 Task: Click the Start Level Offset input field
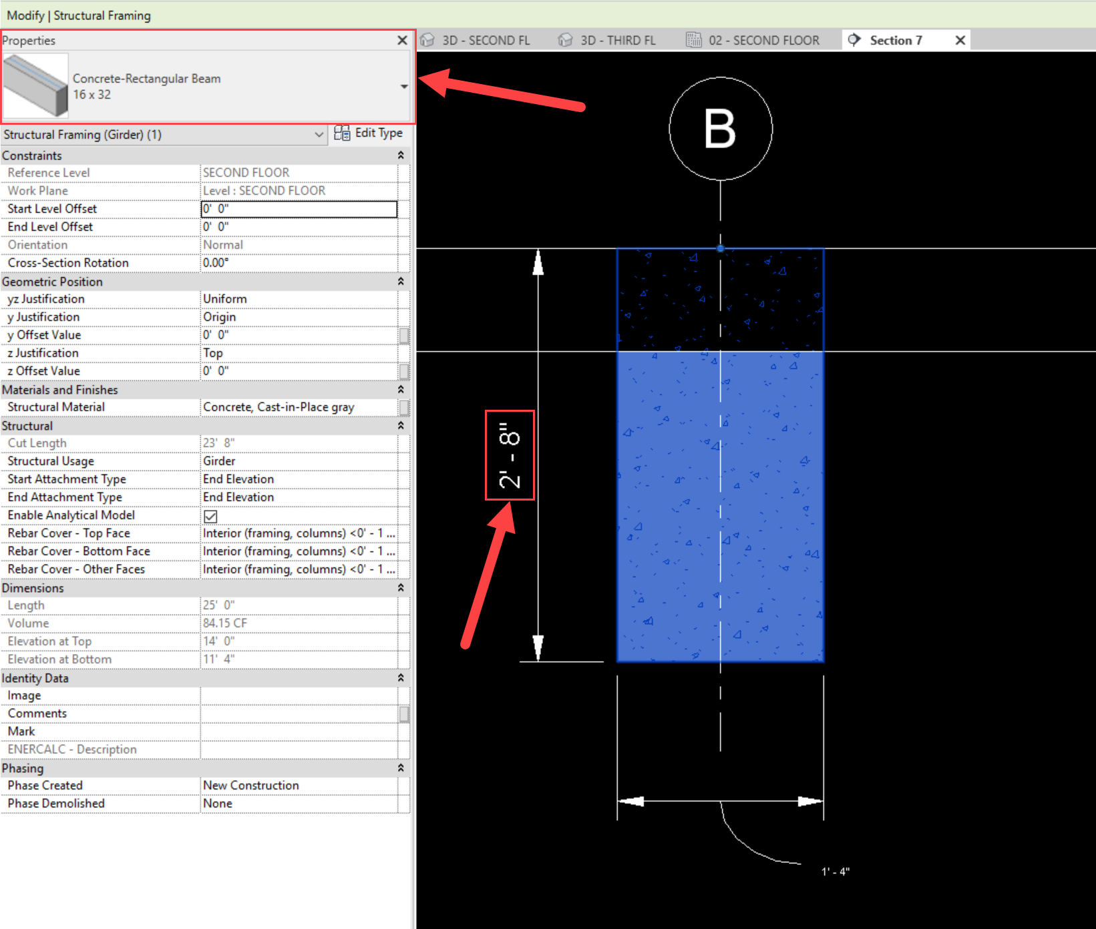[299, 209]
